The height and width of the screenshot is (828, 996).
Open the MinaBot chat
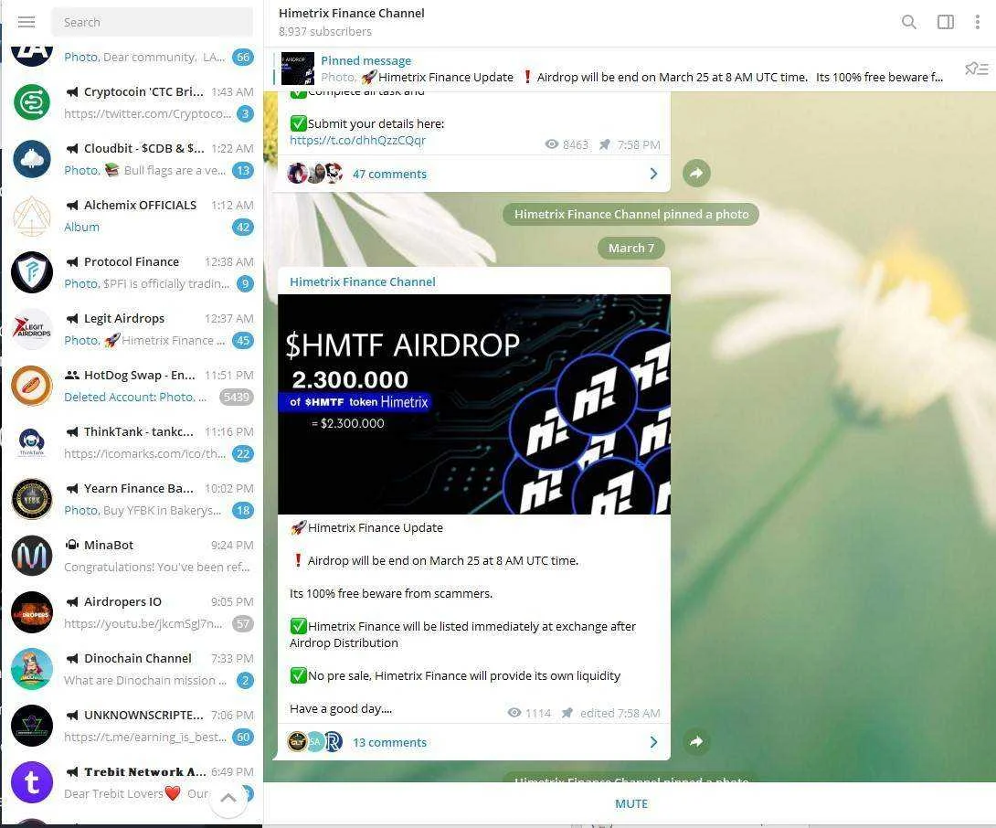(x=132, y=555)
